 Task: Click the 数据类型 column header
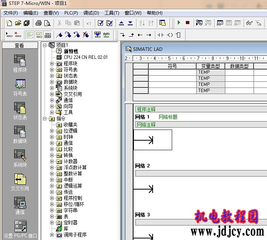pyautogui.click(x=239, y=66)
